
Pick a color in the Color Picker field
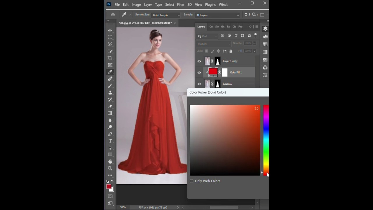225,140
